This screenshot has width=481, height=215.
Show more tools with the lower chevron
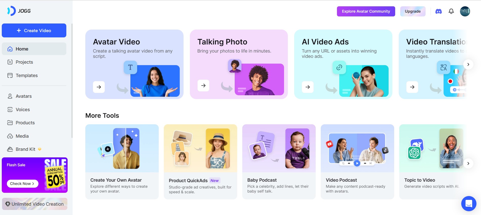[468, 163]
